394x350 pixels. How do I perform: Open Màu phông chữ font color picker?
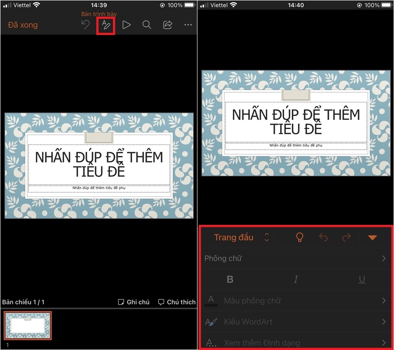[x=296, y=301]
